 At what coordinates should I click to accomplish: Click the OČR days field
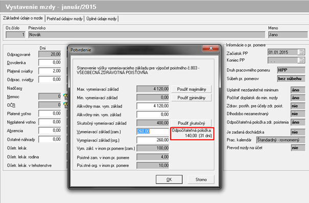tap(50, 105)
